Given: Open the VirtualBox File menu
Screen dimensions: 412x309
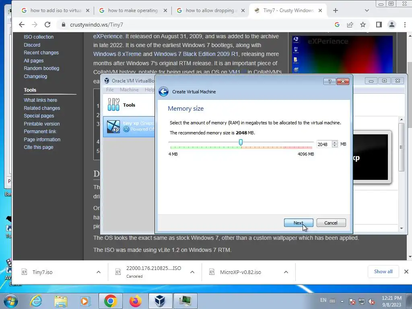Looking at the screenshot, I should tap(110, 90).
